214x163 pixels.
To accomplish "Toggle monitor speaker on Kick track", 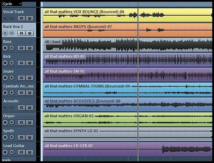I will pos(12,63).
